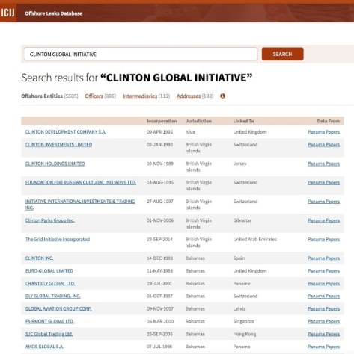This screenshot has width=354, height=354.
Task: Open DLY GLOBAL TRADING, INC. entity
Action: (x=53, y=296)
